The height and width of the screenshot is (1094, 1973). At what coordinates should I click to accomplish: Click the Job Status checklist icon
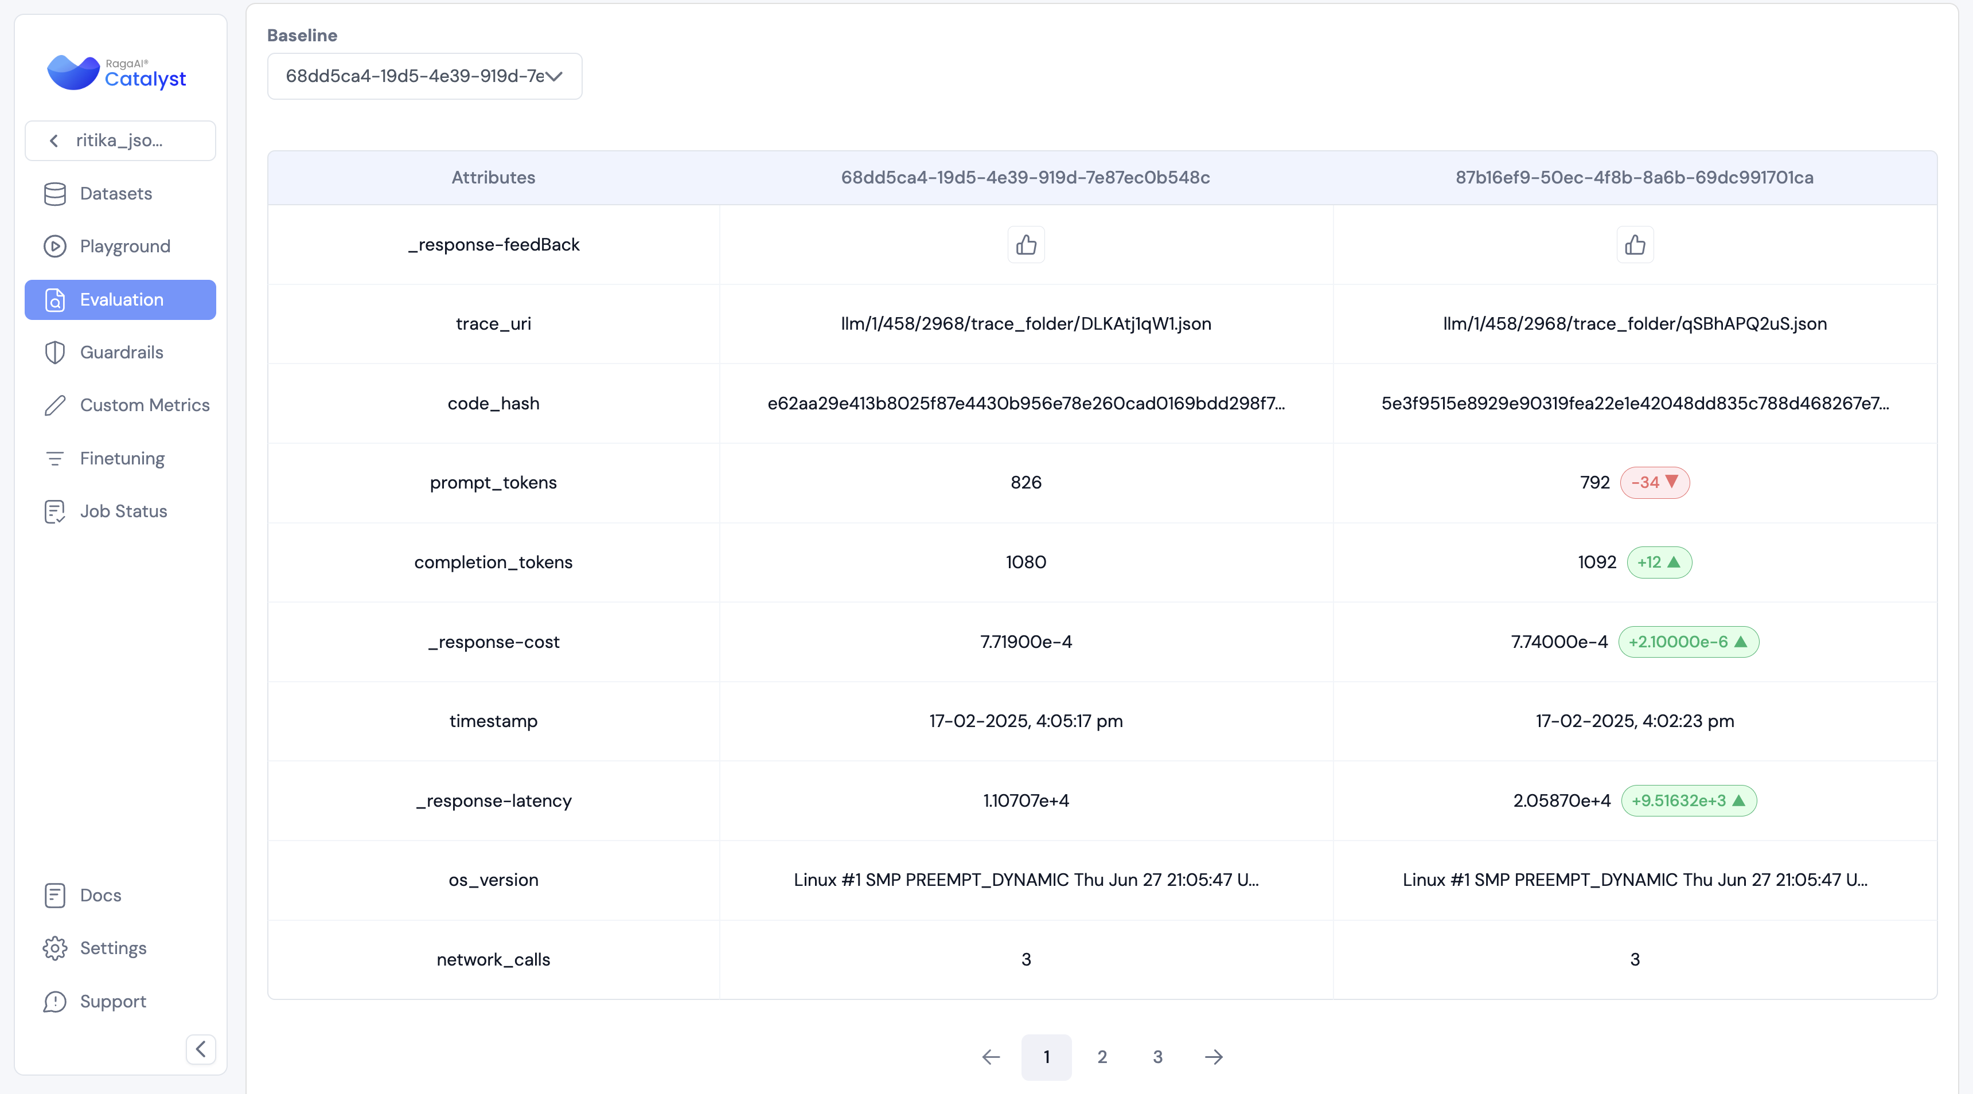coord(54,511)
